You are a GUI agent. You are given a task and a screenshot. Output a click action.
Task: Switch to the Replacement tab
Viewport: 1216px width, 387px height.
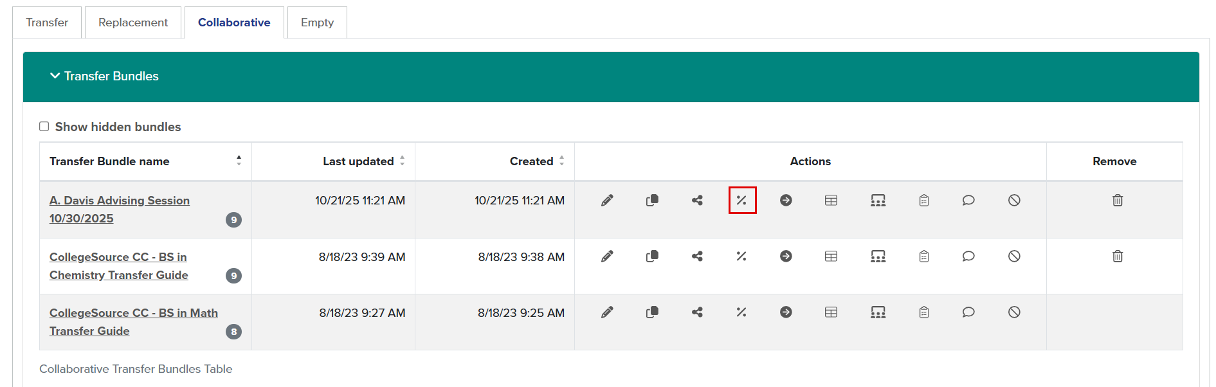tap(132, 22)
